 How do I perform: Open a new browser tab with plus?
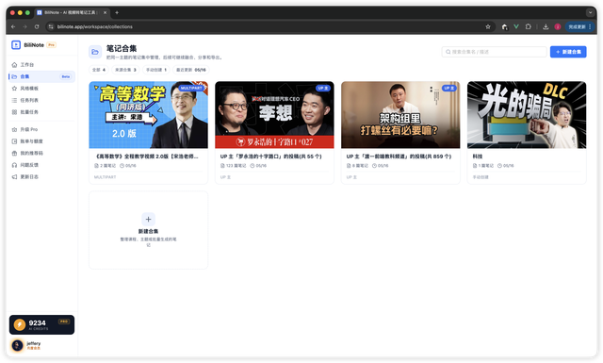[x=117, y=12]
